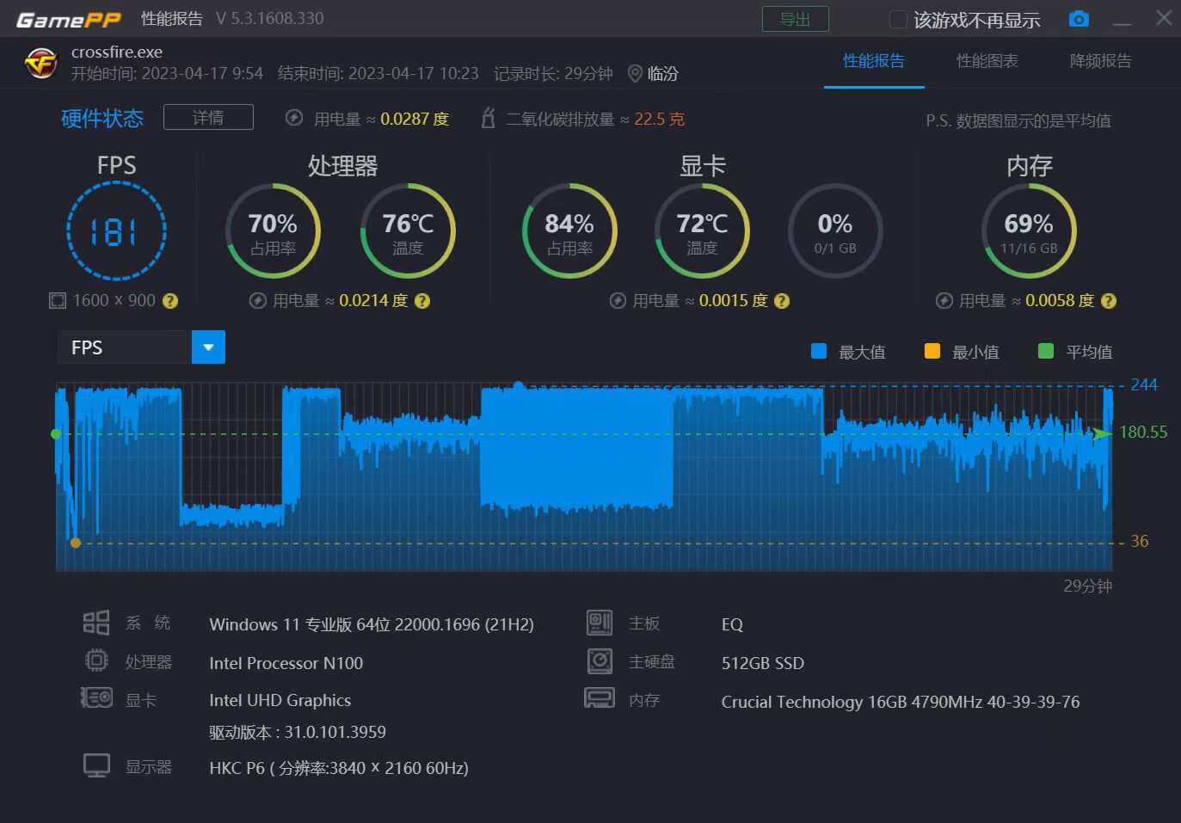The width and height of the screenshot is (1181, 823).
Task: Toggle the orange minimum value legend
Action: coord(932,351)
